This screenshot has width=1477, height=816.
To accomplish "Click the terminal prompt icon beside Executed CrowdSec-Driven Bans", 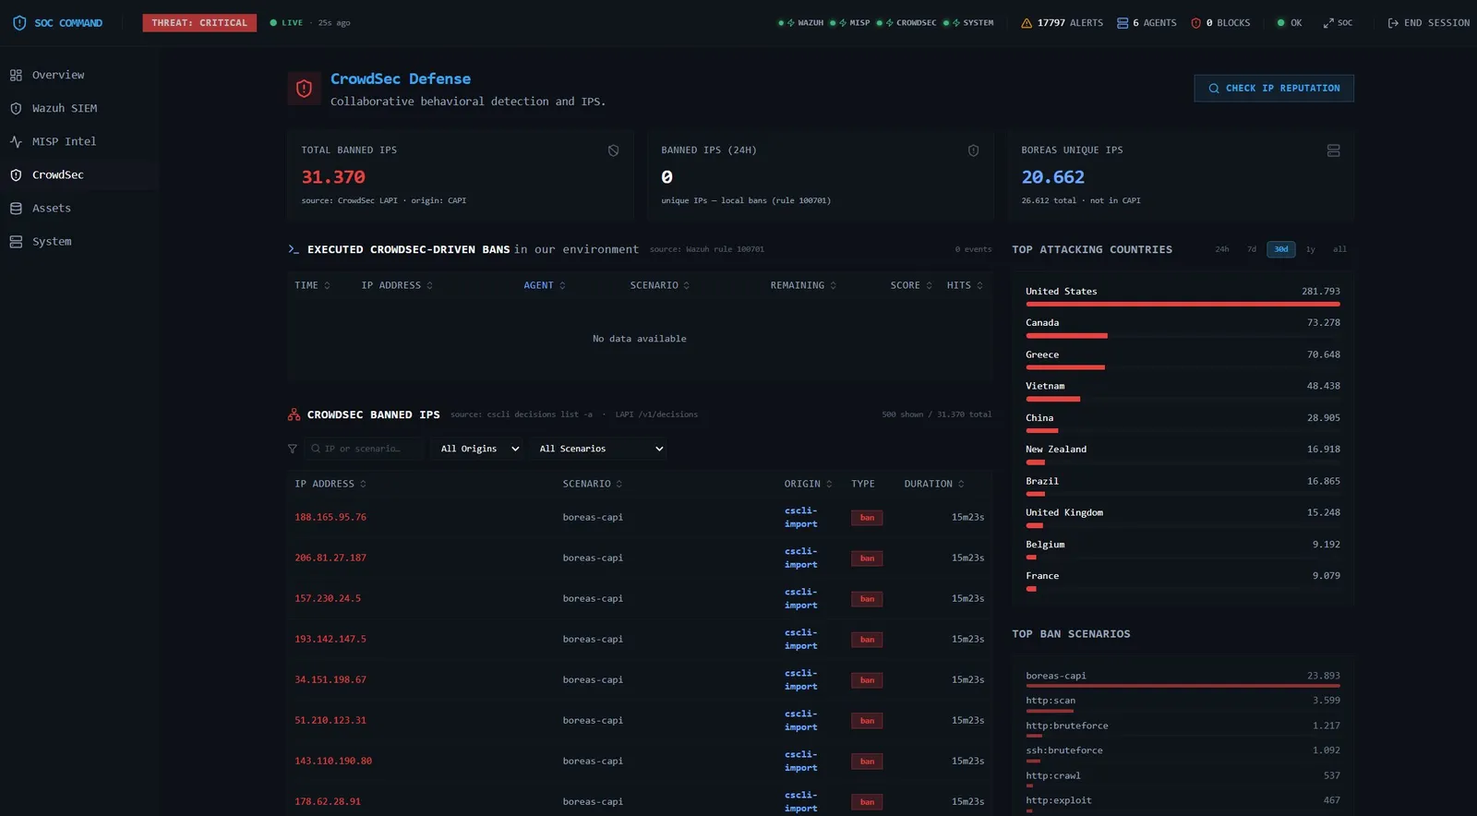I will tap(294, 249).
